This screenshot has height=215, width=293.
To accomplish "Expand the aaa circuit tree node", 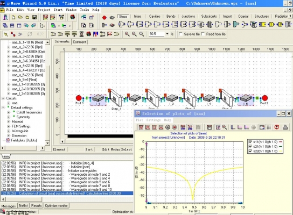I will point(9,103).
